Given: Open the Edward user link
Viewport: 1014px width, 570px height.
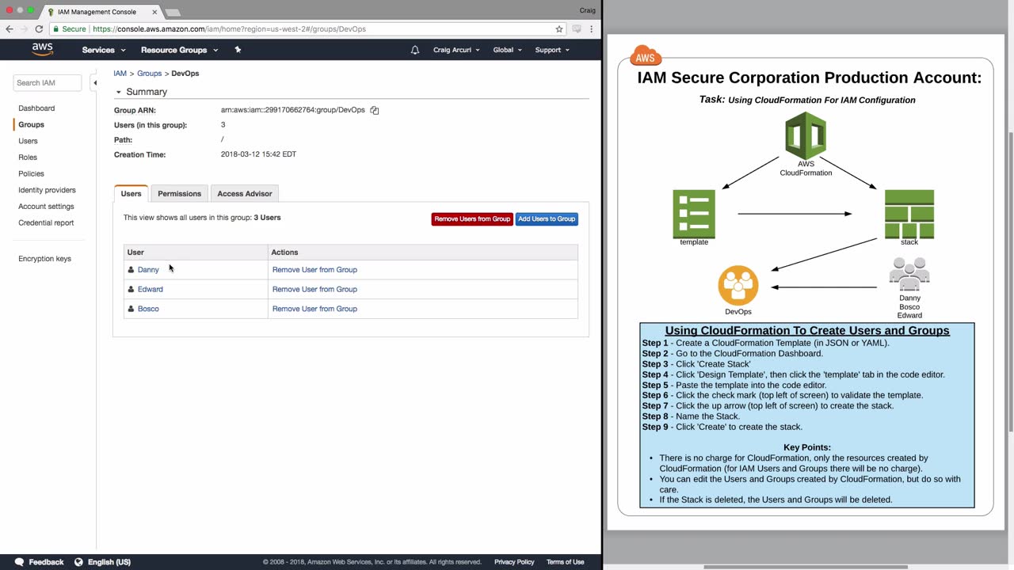Looking at the screenshot, I should (x=151, y=290).
